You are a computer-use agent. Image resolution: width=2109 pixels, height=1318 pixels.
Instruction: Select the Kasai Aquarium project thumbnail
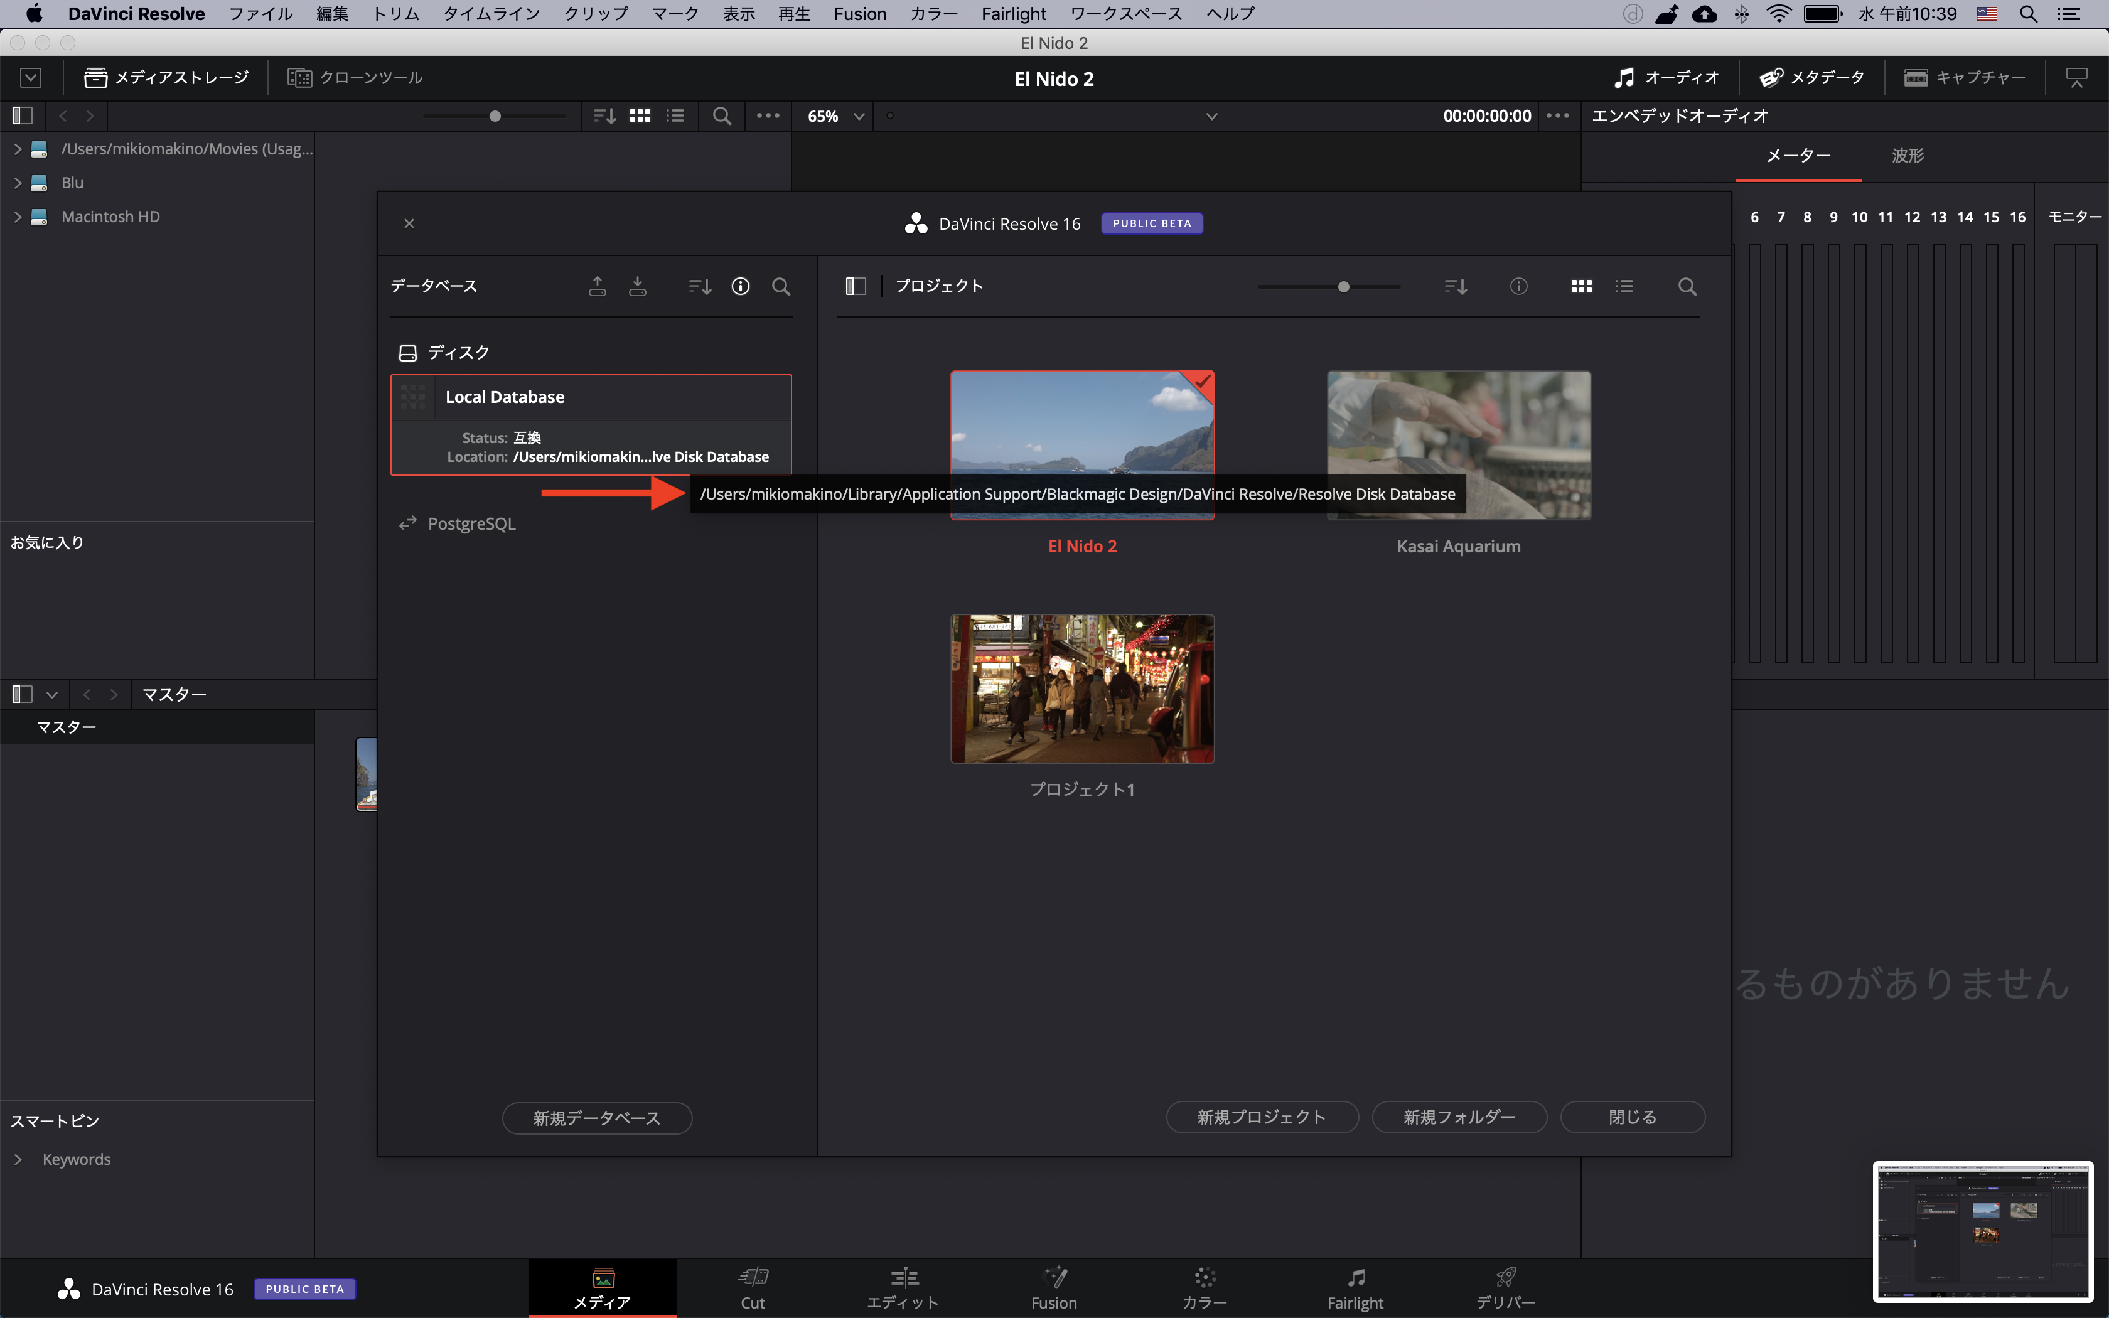(x=1458, y=446)
